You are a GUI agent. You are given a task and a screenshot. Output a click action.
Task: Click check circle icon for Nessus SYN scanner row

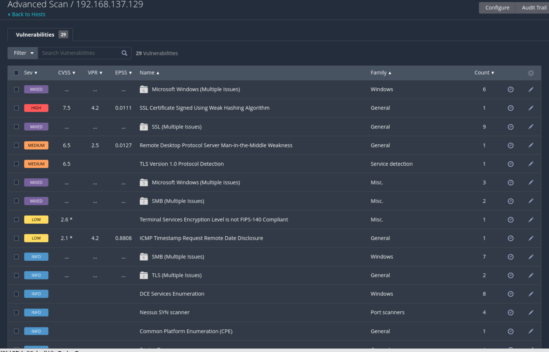click(x=511, y=312)
